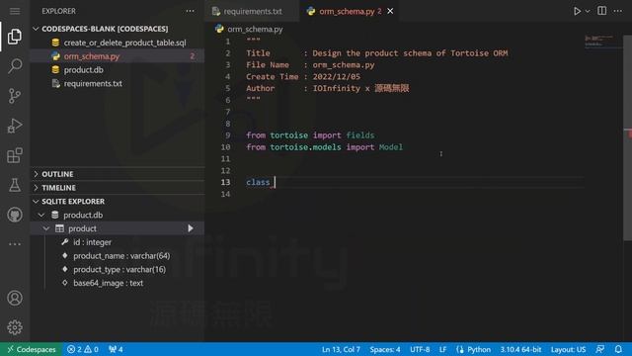Select the orm_schema.py editor tab
The image size is (632, 356).
click(x=347, y=11)
